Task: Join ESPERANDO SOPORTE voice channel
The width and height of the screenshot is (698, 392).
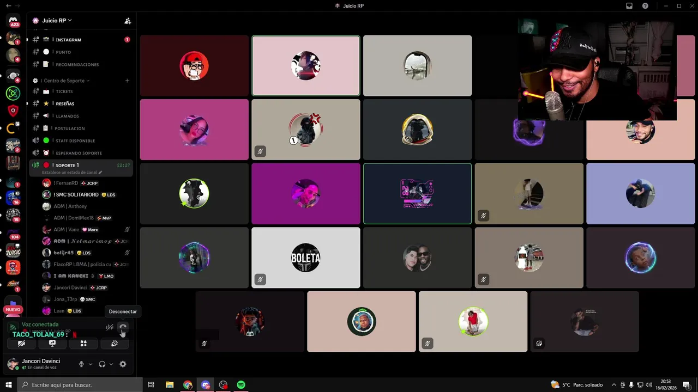Action: (x=81, y=153)
